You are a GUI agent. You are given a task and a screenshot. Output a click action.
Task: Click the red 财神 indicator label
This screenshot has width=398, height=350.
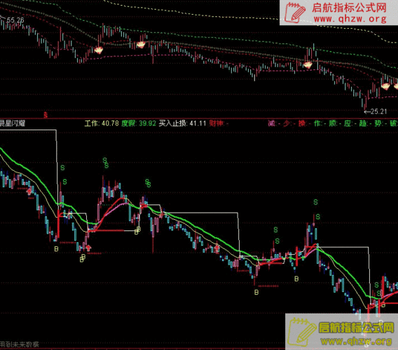(217, 123)
